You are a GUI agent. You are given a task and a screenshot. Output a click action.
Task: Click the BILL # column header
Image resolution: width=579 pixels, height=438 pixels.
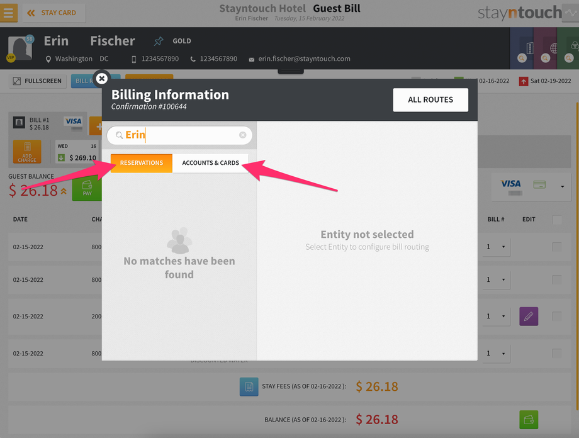click(x=495, y=220)
